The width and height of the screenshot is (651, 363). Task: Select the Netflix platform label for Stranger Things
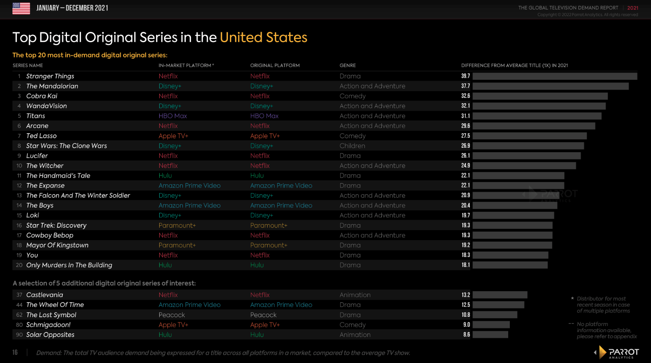click(x=168, y=76)
